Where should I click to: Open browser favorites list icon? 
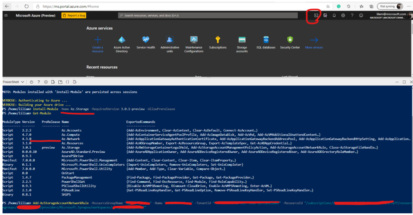361,6
